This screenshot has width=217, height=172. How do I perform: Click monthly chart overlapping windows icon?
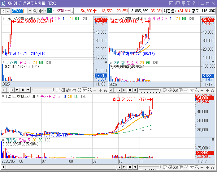coord(74,90)
